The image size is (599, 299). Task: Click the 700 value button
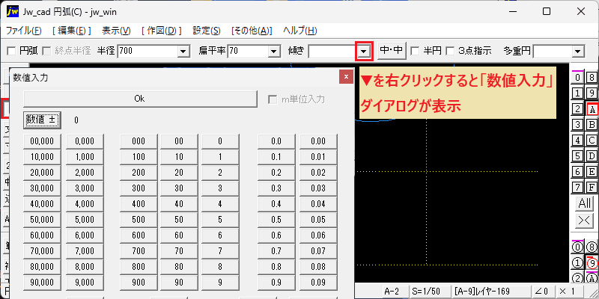pos(139,251)
